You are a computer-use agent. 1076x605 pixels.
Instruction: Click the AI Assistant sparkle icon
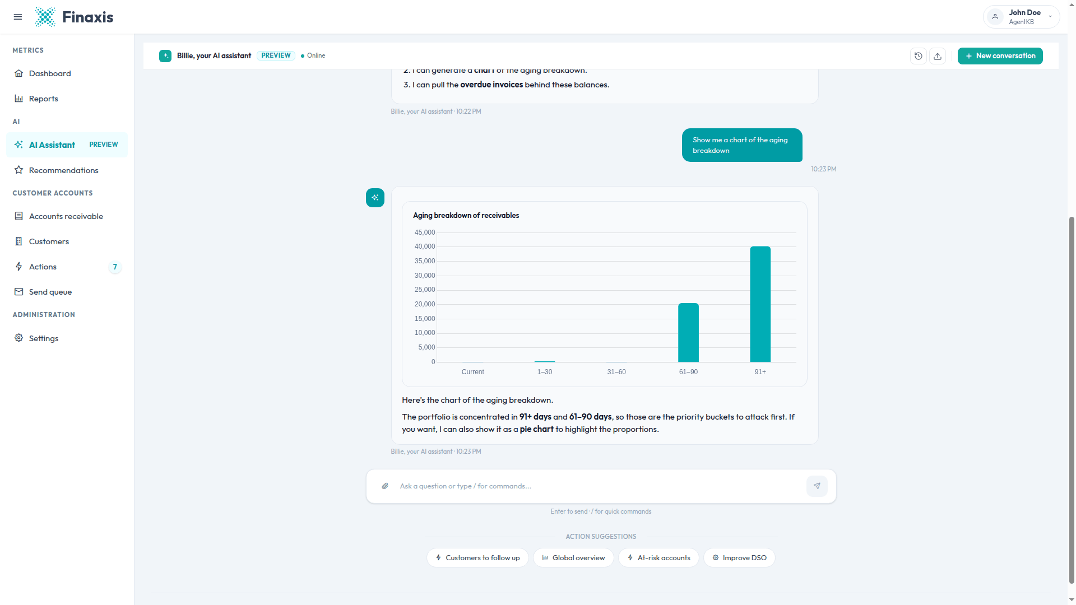click(x=19, y=145)
